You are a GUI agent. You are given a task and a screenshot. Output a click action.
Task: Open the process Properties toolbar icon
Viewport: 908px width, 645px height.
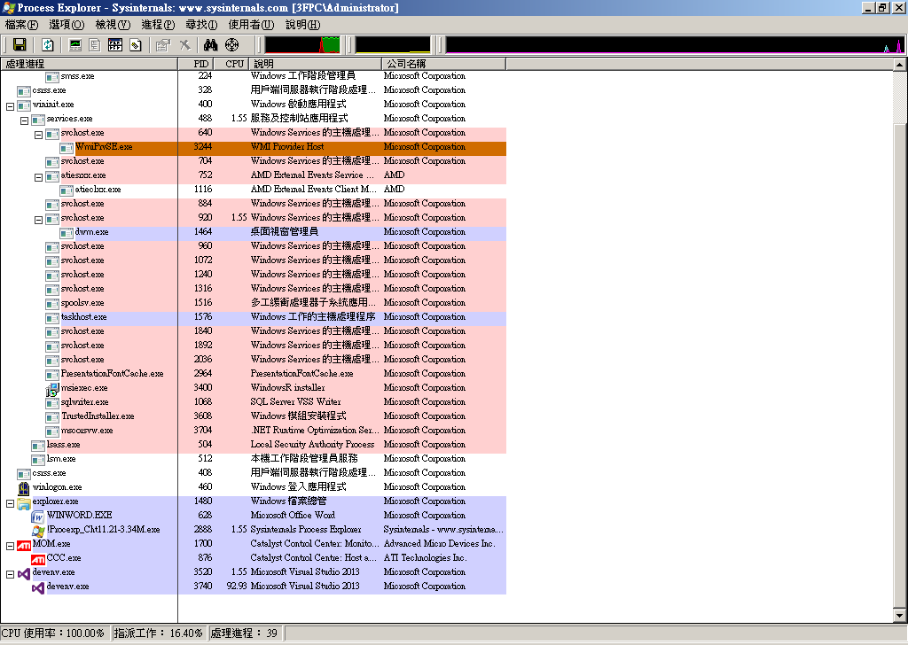click(163, 45)
